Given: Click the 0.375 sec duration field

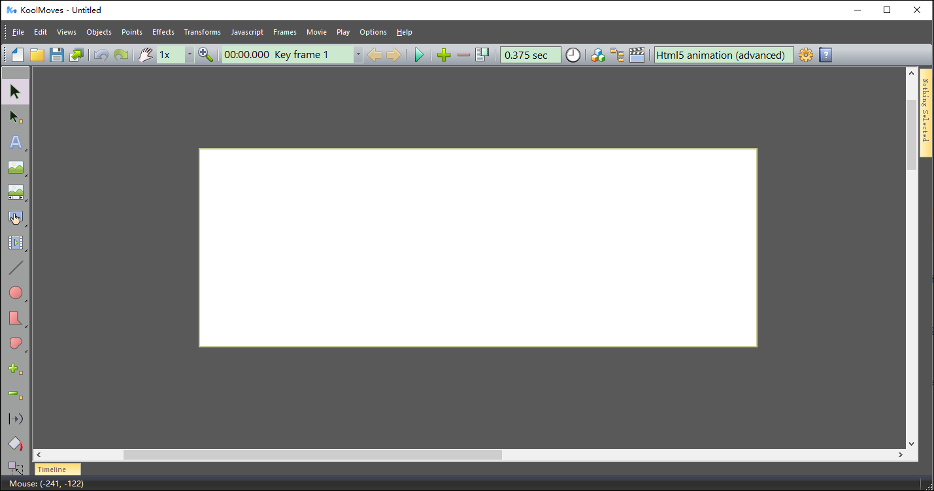Looking at the screenshot, I should (530, 55).
